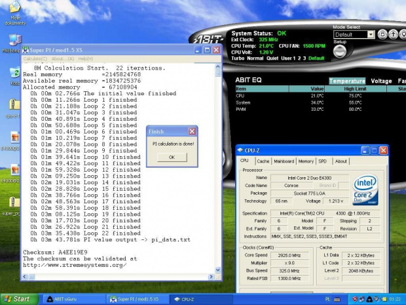Click the Voltage field 1.213 v
This screenshot has width=406, height=305.
(x=336, y=201)
